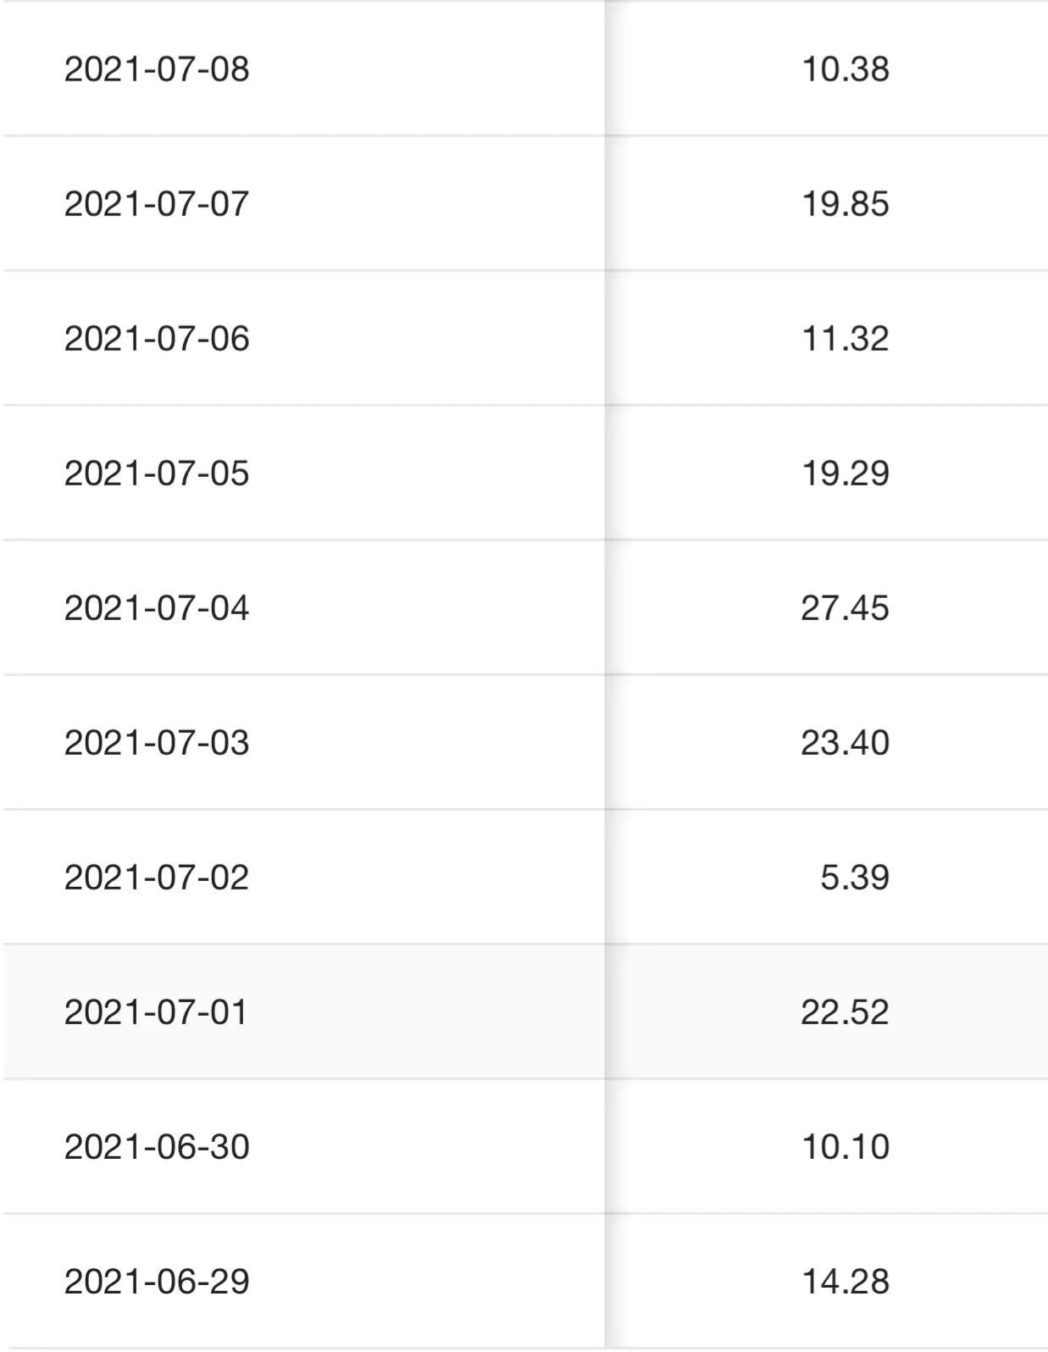Viewport: 1048px width, 1352px height.
Task: Click the 2021-07-08 date cell
Action: [x=157, y=69]
